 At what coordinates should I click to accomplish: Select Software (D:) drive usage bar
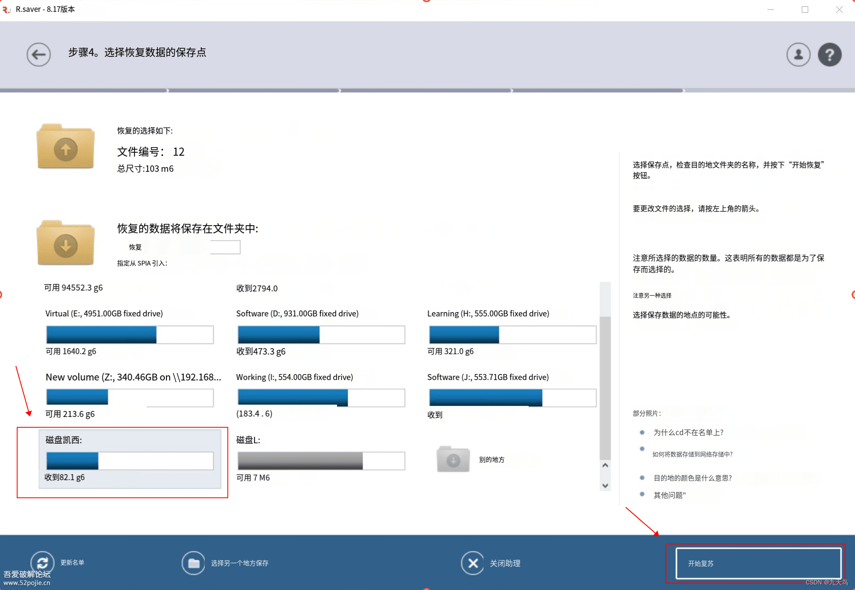pos(321,335)
